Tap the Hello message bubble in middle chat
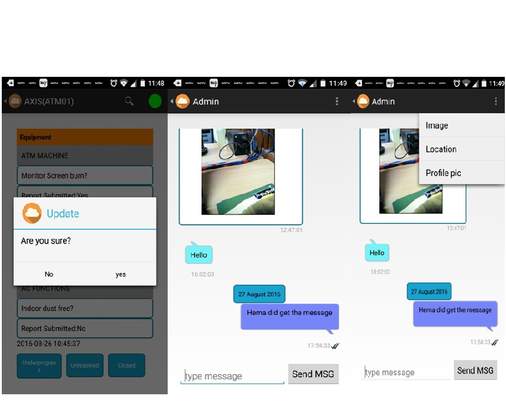 [199, 255]
